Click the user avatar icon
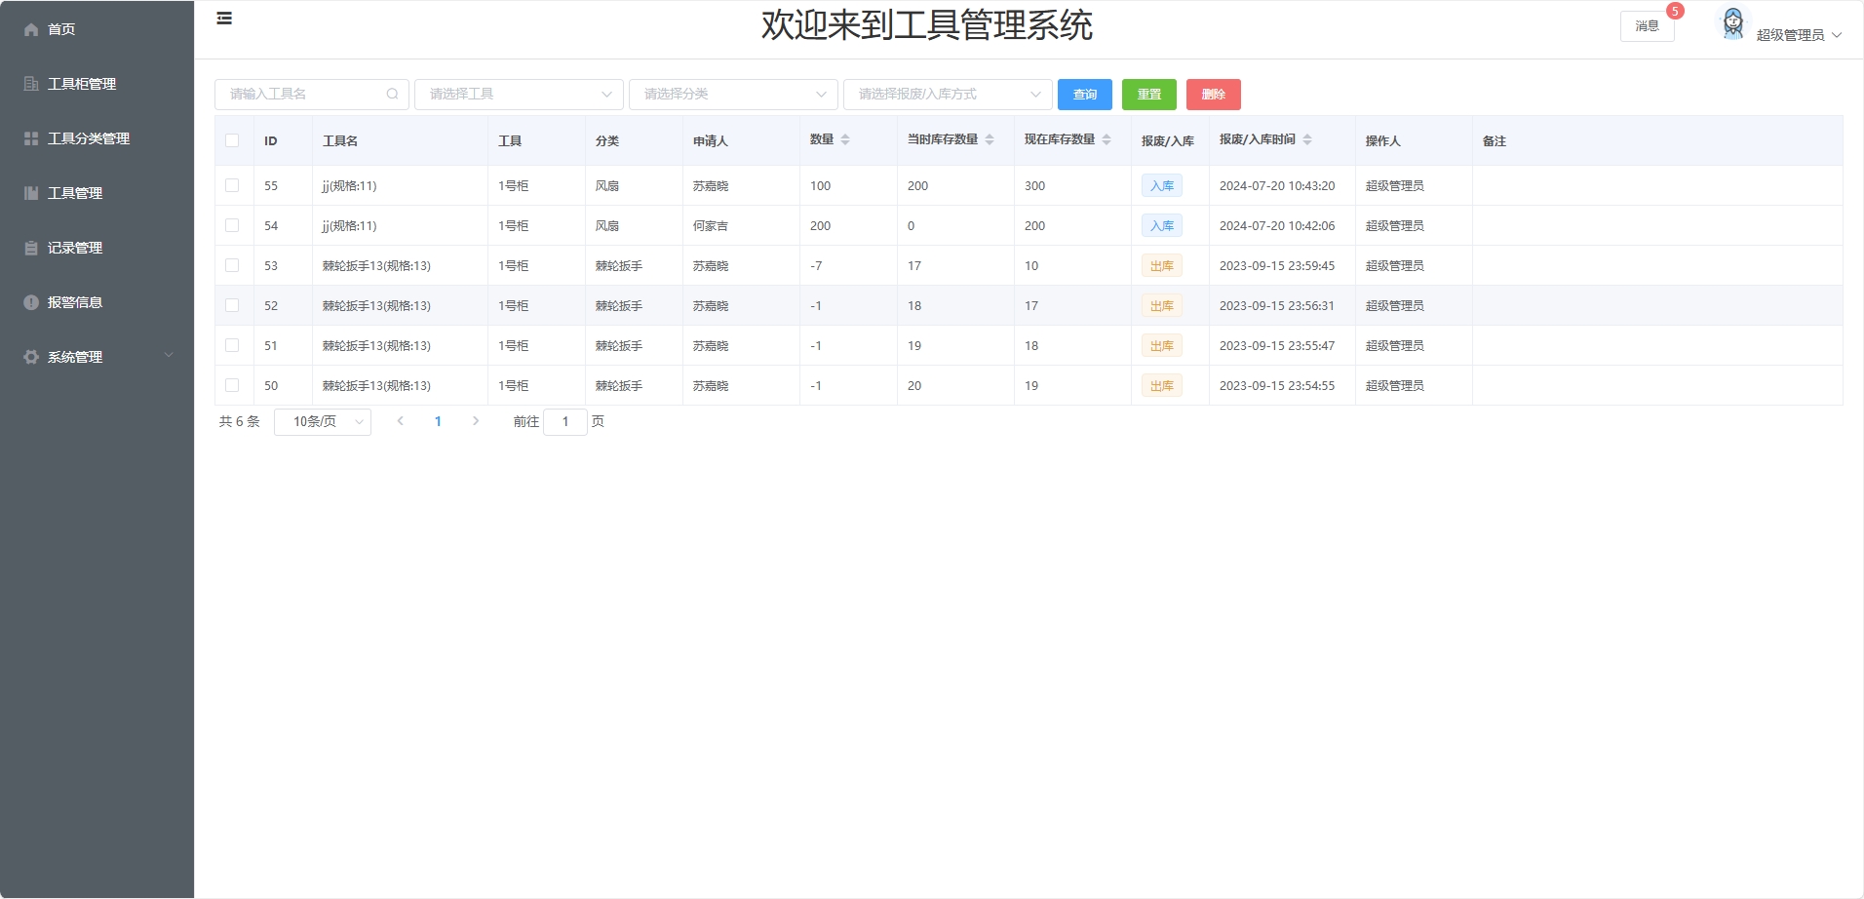The height and width of the screenshot is (899, 1864). click(x=1732, y=24)
